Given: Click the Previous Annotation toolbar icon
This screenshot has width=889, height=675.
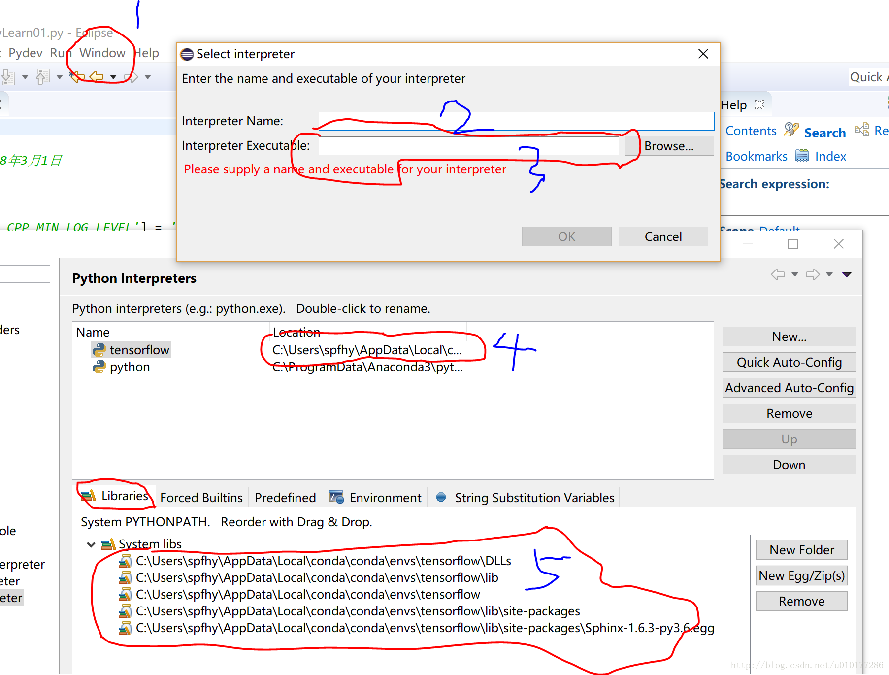Looking at the screenshot, I should click(43, 77).
